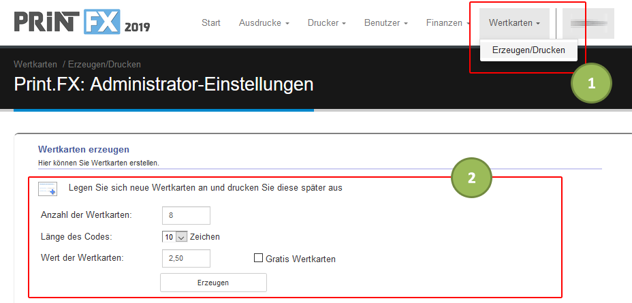Click the Wertkarten card icon
The image size is (632, 303).
point(48,189)
